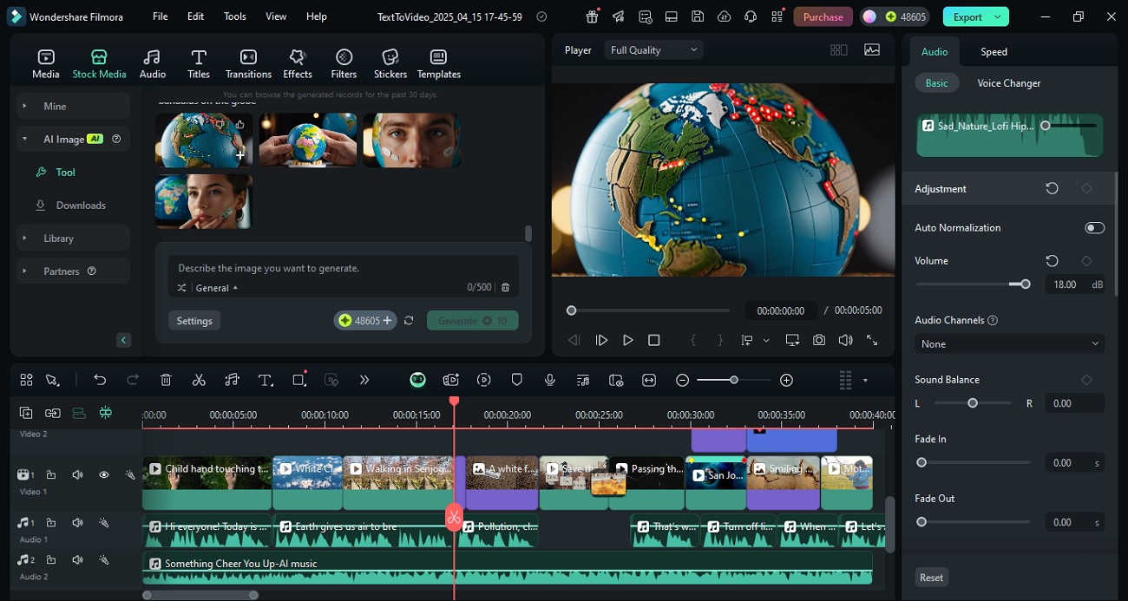Play the video with the play button
The image size is (1128, 601).
pyautogui.click(x=627, y=341)
